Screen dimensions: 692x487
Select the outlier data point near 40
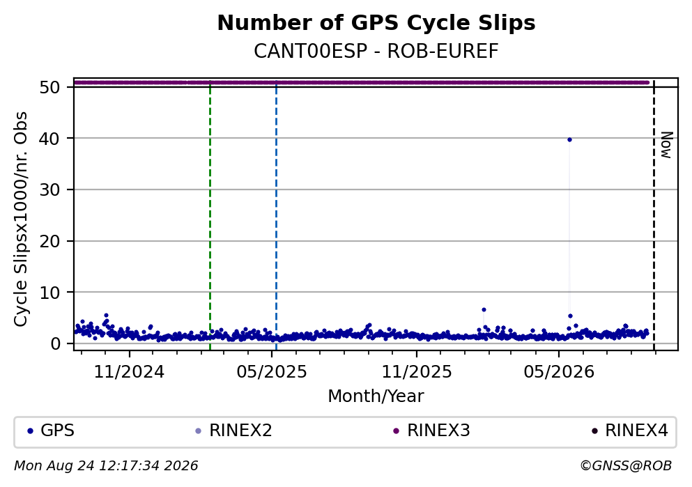click(x=569, y=140)
